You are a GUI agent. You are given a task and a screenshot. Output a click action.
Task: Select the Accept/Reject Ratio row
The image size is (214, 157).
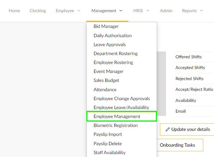(195, 90)
